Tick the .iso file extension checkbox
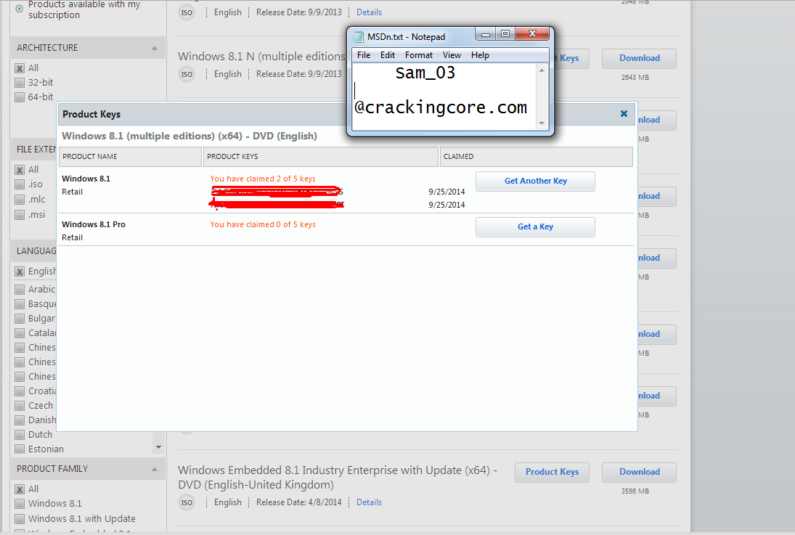Viewport: 795px width, 535px height. click(x=20, y=184)
